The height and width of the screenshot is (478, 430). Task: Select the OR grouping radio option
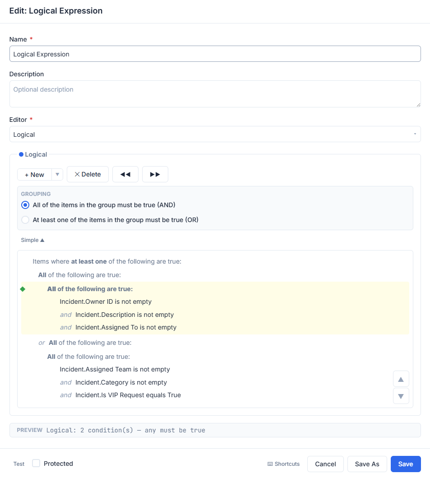[x=25, y=220]
